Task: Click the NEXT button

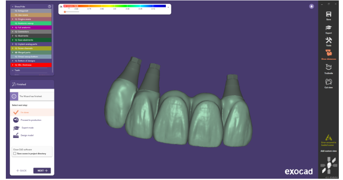Action: tap(42, 170)
